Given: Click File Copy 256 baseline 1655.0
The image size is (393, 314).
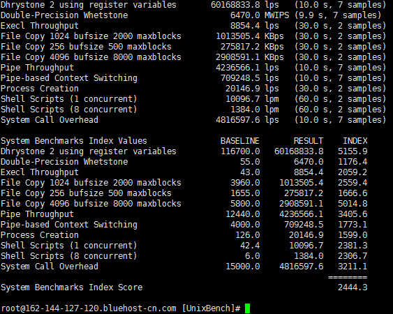Looking at the screenshot, I should 245,193.
